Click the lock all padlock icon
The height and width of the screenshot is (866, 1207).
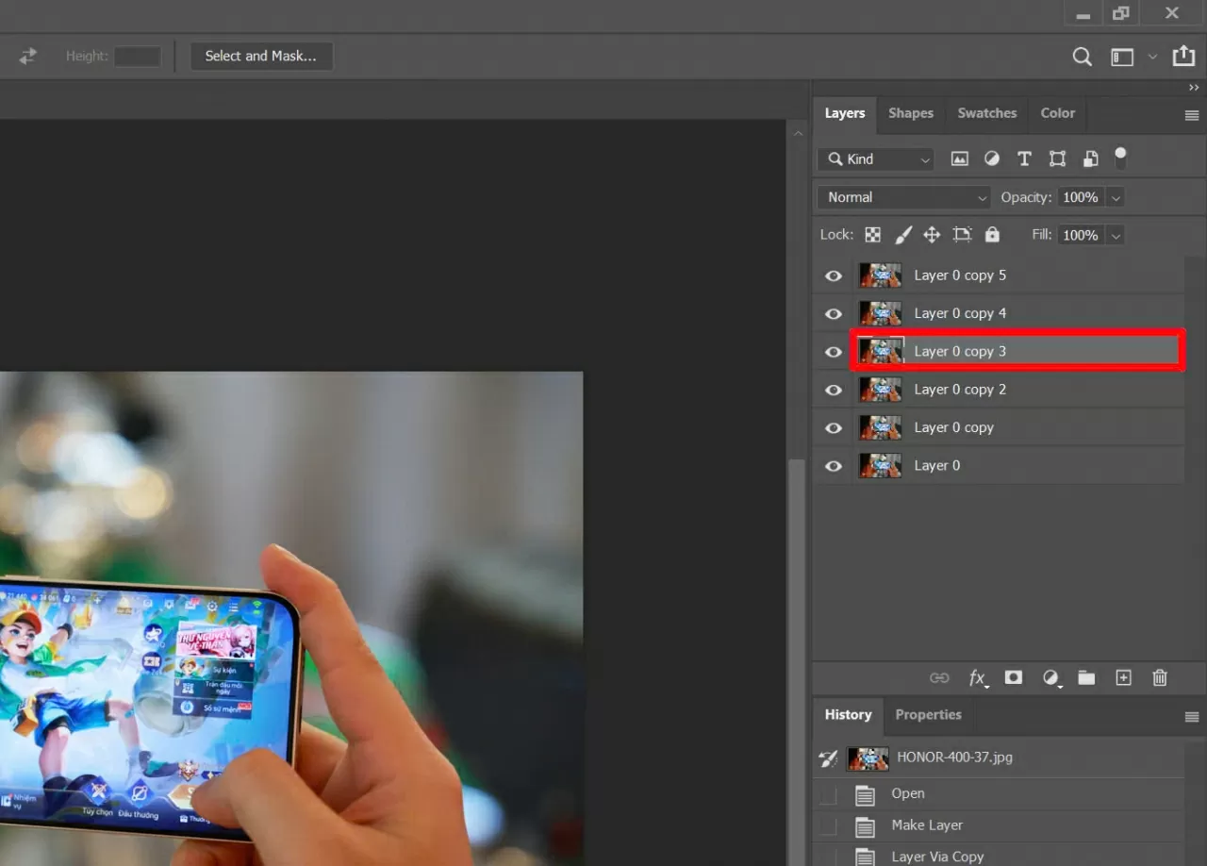click(992, 235)
